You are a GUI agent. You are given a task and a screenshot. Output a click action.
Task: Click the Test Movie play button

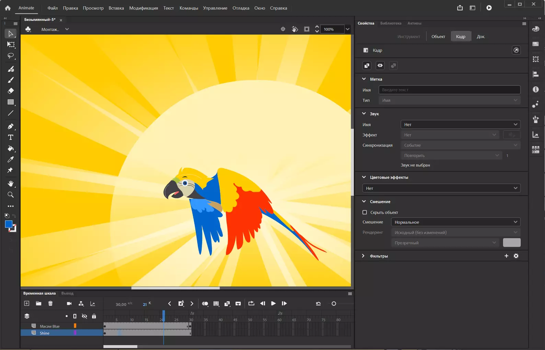pos(489,8)
